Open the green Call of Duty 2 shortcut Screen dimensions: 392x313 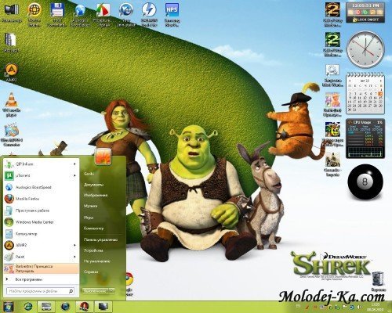click(x=332, y=45)
